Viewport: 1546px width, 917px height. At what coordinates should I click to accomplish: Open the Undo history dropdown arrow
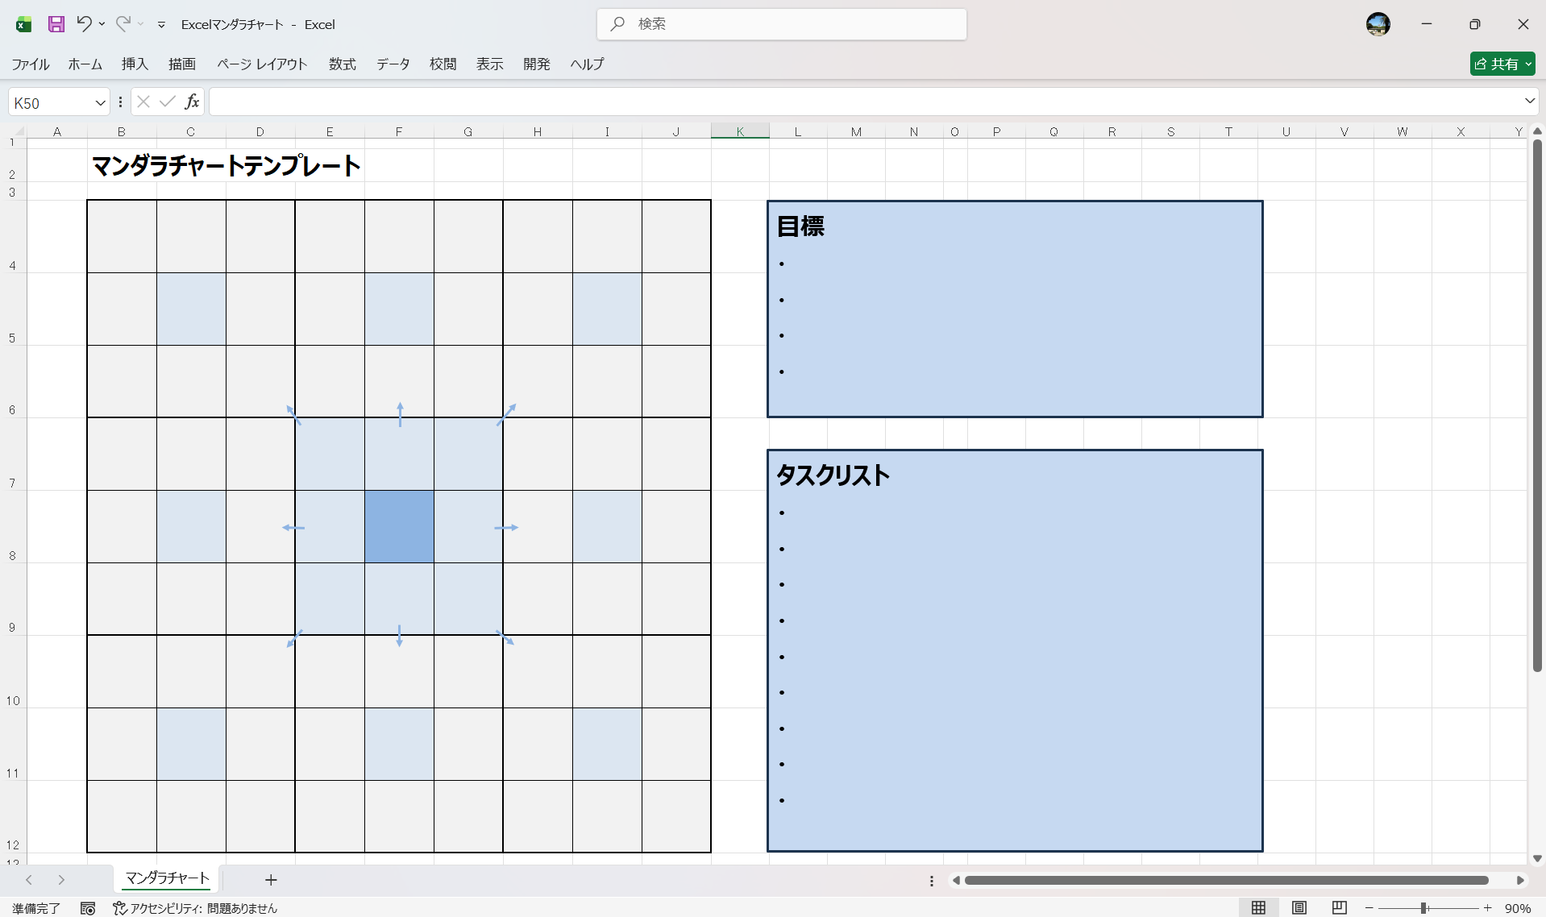[102, 24]
